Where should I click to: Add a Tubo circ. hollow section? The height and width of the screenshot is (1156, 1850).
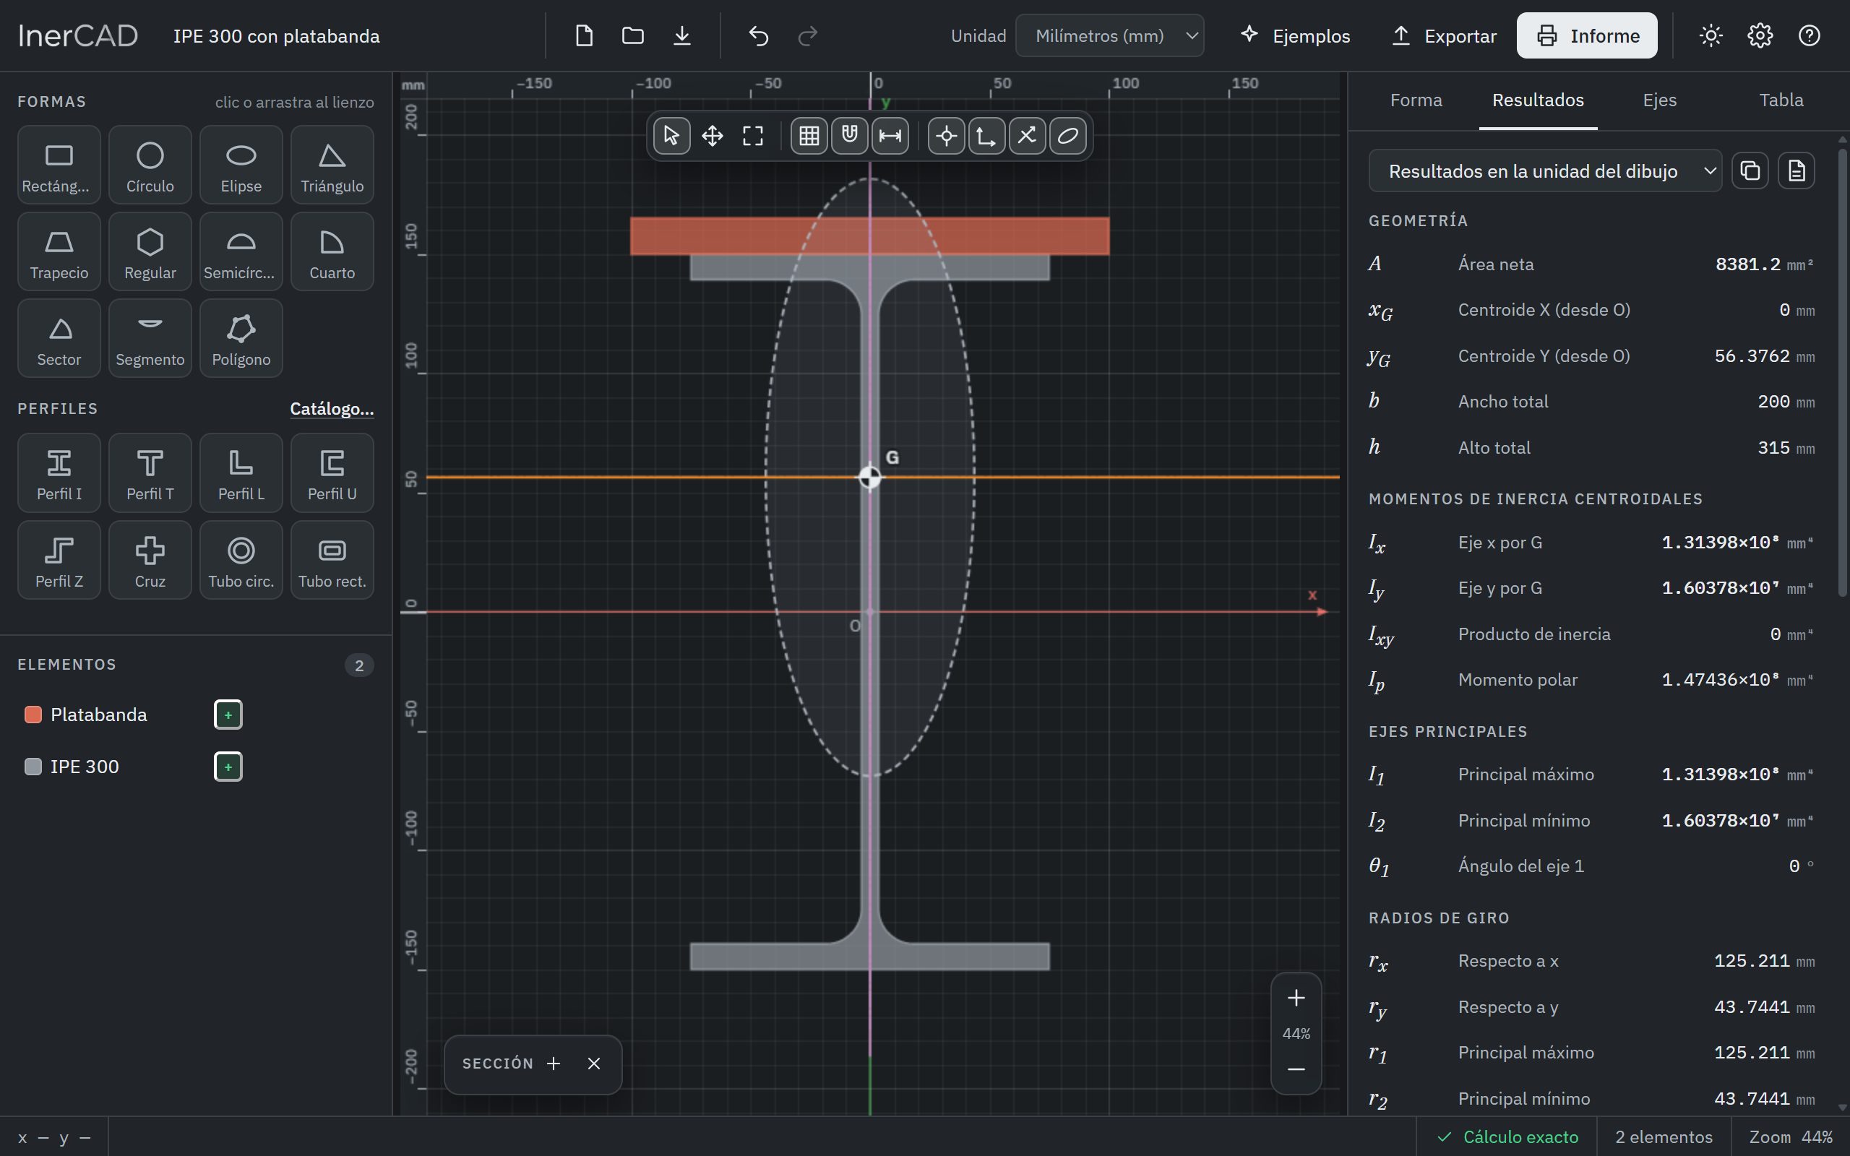(x=241, y=560)
